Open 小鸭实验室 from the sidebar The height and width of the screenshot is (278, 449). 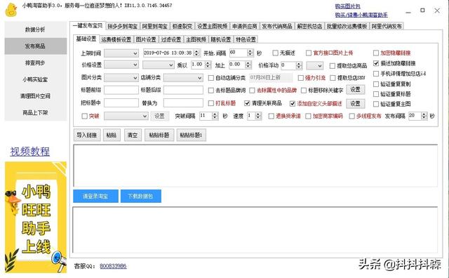click(36, 79)
